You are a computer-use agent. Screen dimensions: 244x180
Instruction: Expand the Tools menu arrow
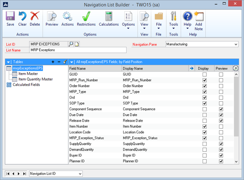point(174,28)
